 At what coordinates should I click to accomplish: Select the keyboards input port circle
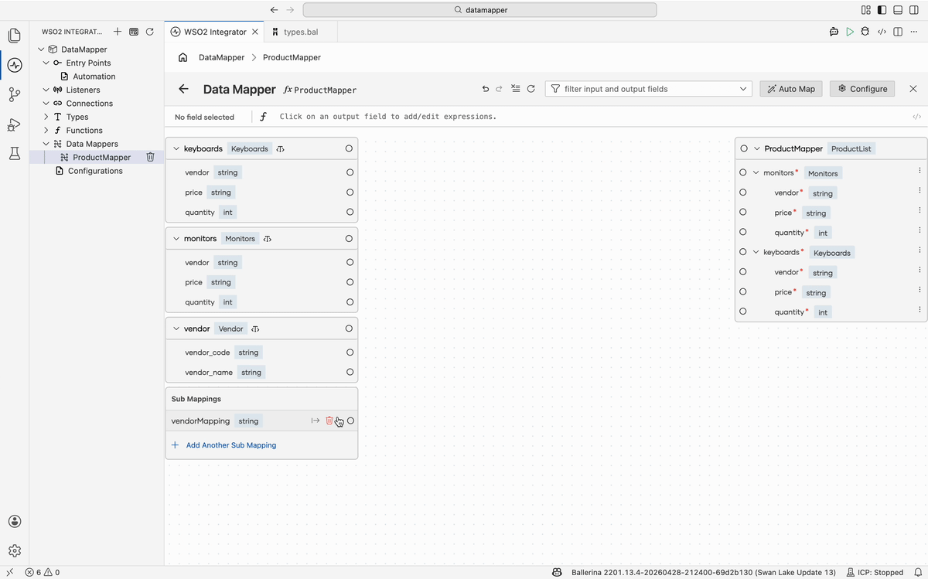point(350,148)
